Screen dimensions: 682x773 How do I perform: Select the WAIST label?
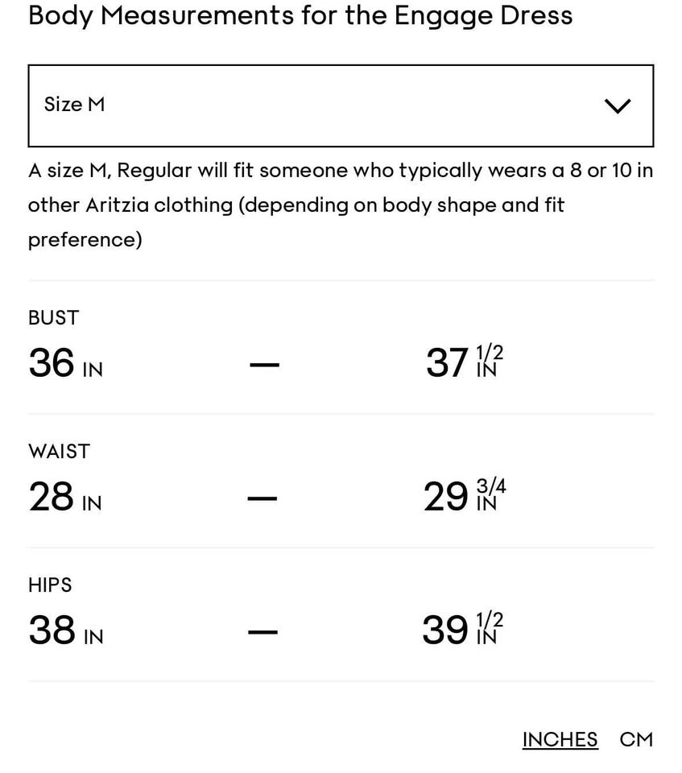(x=59, y=452)
